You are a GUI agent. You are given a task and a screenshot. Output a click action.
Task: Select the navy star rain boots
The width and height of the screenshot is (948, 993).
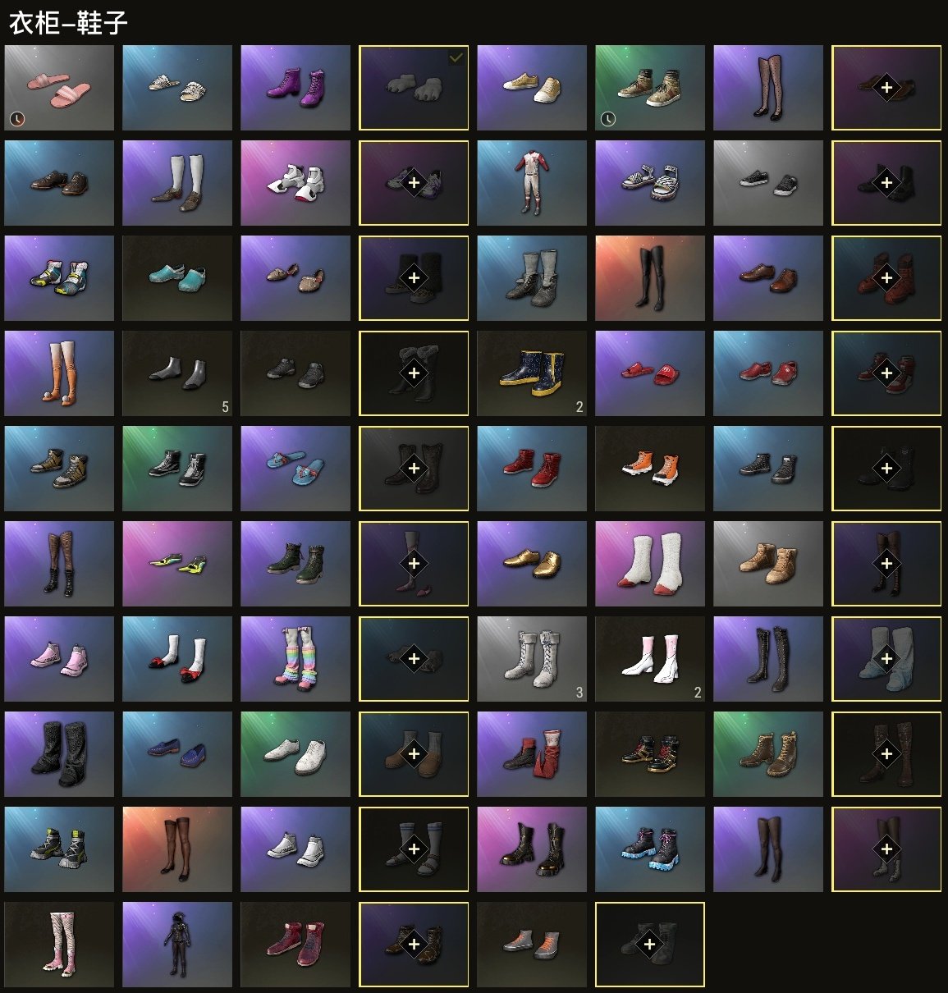[x=532, y=373]
